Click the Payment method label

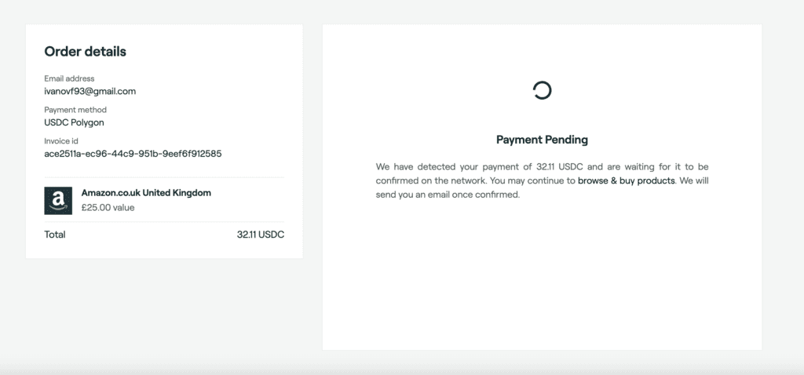pos(75,110)
